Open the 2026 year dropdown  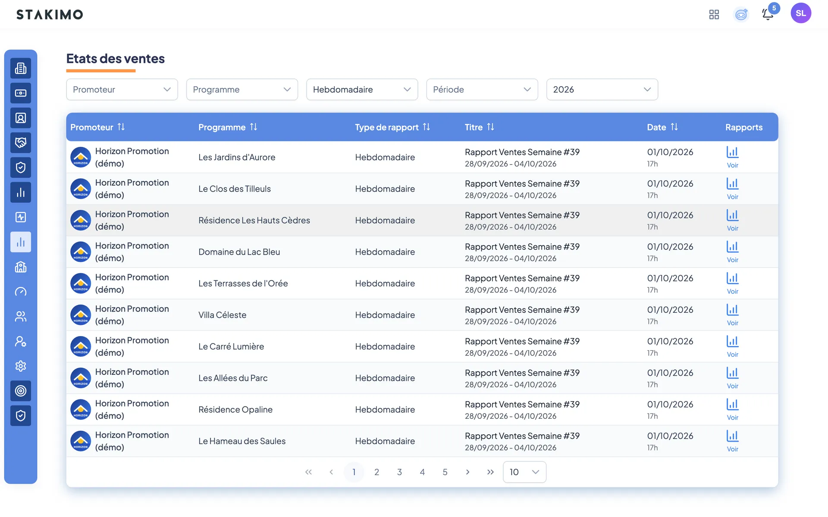pos(602,90)
